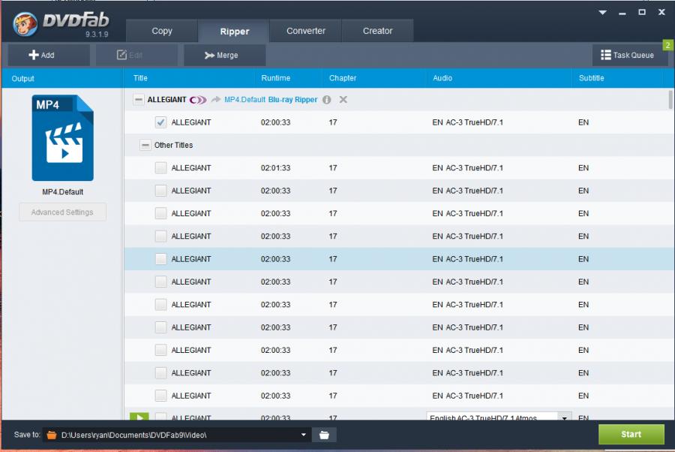Open the Converter tab
The image size is (675, 452).
coord(306,31)
